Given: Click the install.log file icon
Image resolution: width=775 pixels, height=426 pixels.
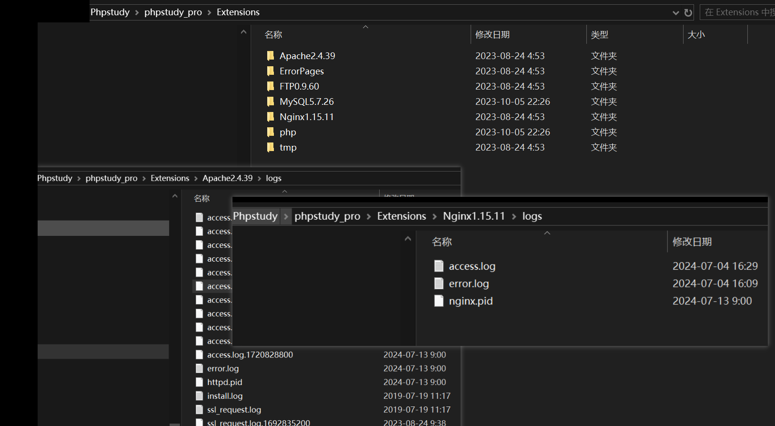Looking at the screenshot, I should pyautogui.click(x=200, y=396).
